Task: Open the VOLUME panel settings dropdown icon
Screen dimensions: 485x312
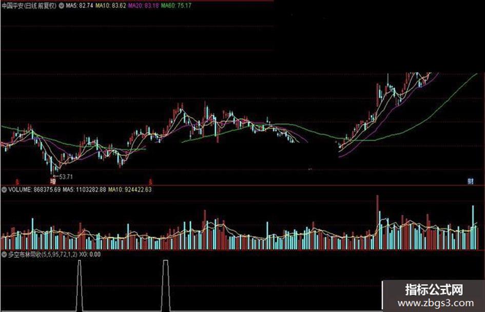Action: (x=4, y=190)
